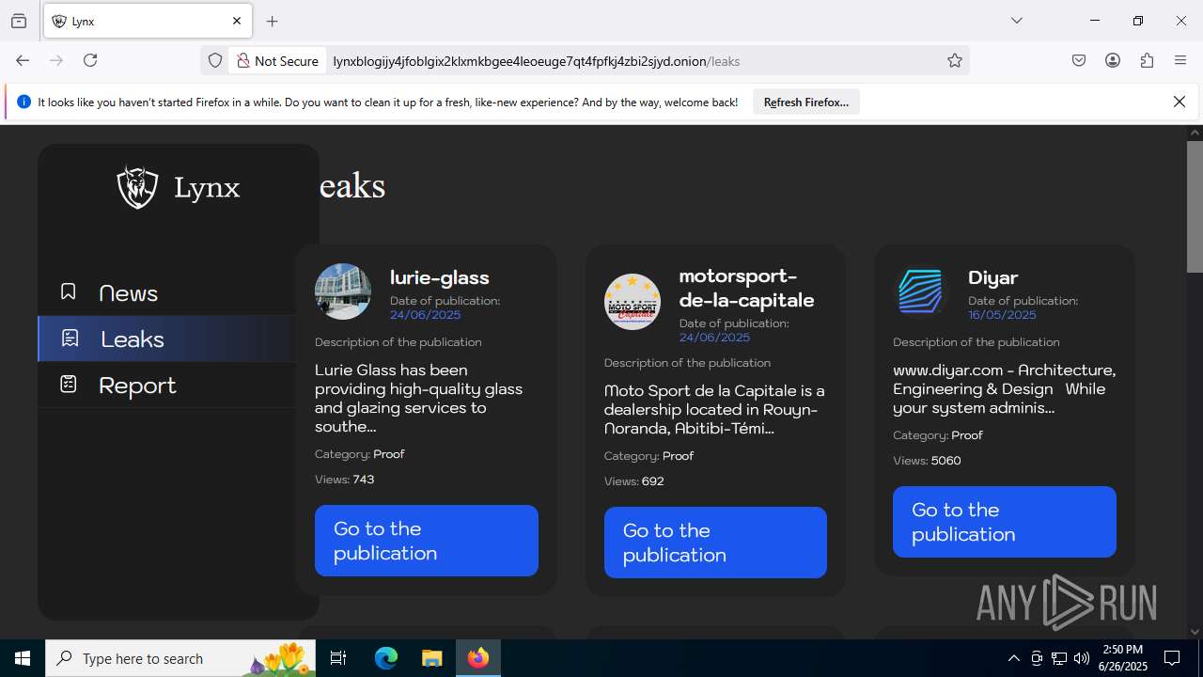The height and width of the screenshot is (677, 1203).
Task: Click the Diyar blue logo icon
Action: coord(920,291)
